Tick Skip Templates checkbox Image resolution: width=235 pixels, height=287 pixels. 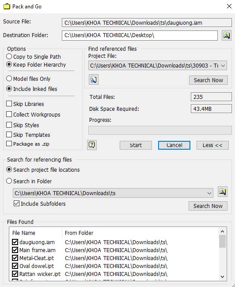point(9,135)
